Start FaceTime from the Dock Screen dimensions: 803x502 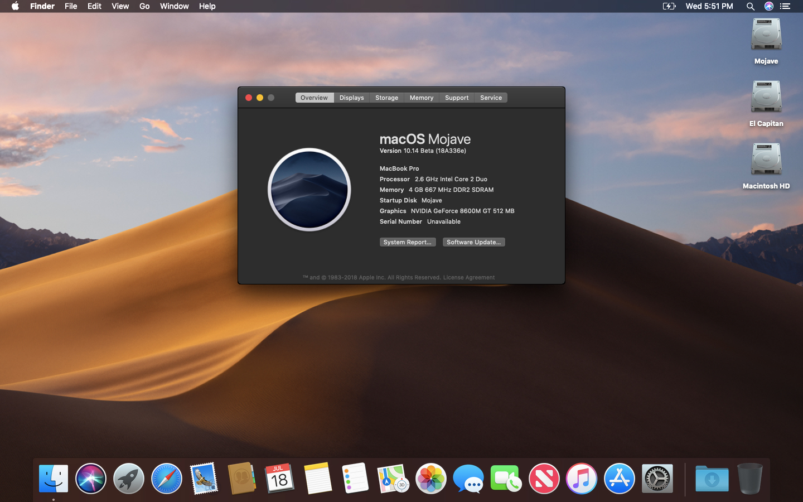[x=506, y=478]
